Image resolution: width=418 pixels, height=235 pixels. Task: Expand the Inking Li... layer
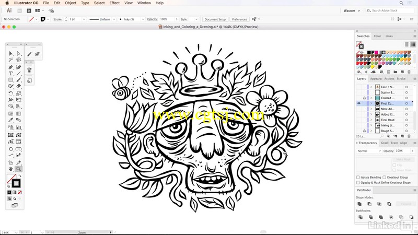(371, 125)
